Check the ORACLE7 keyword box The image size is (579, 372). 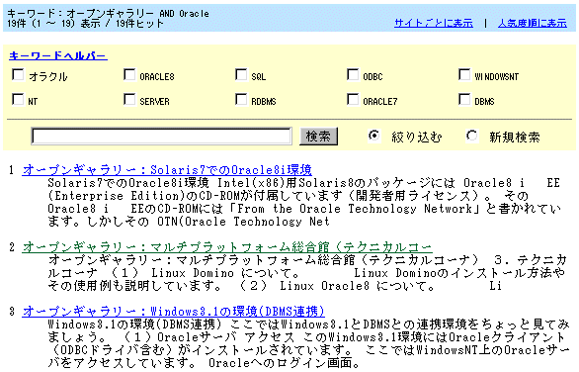pyautogui.click(x=353, y=100)
